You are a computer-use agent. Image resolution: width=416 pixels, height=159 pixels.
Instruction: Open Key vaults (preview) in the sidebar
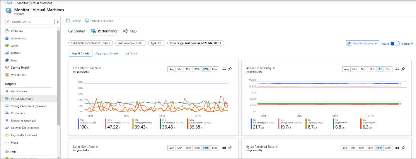[x=25, y=135]
